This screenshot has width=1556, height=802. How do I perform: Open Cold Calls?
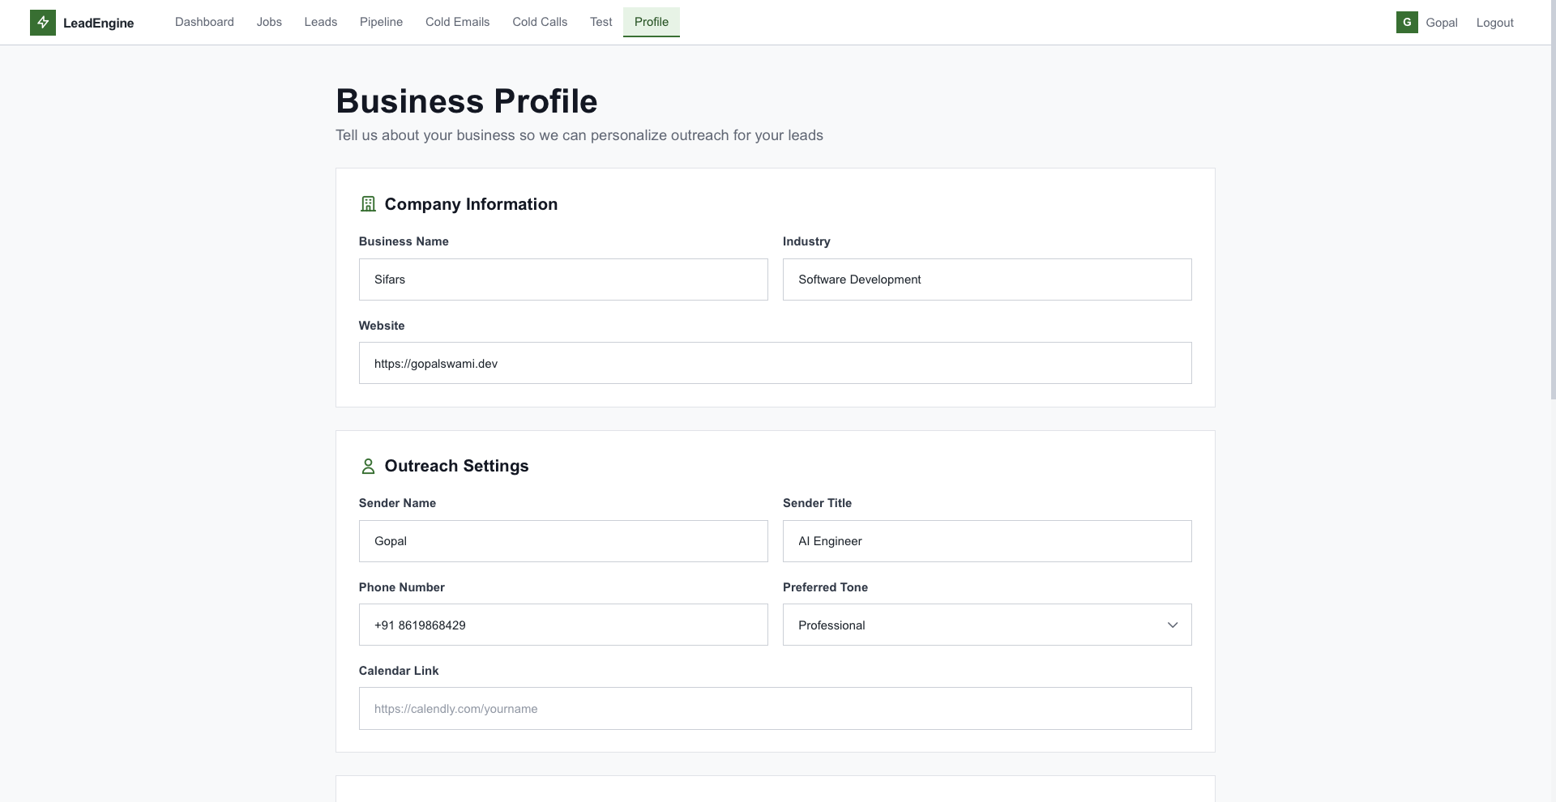coord(539,22)
